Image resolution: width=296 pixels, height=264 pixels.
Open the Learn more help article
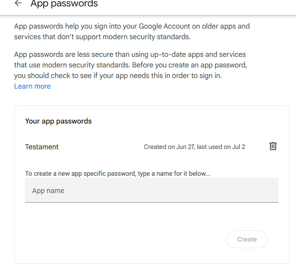(32, 86)
